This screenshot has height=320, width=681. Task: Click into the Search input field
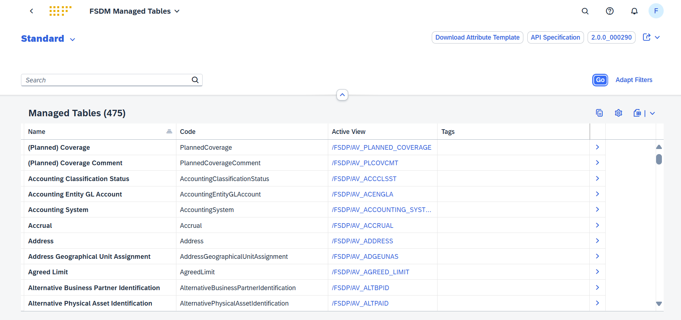[106, 80]
